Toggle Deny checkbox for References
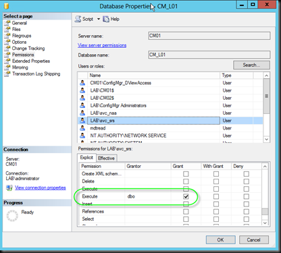 click(247, 212)
